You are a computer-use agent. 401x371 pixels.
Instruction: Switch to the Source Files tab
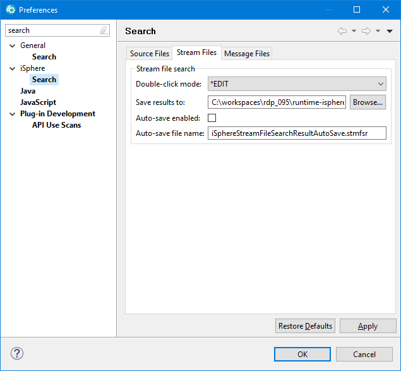tap(150, 54)
